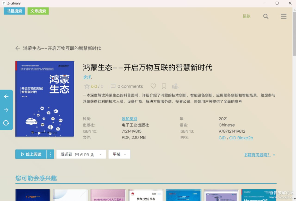Send to PocketBook via the PB icon
296x201 pixels.
click(x=86, y=155)
